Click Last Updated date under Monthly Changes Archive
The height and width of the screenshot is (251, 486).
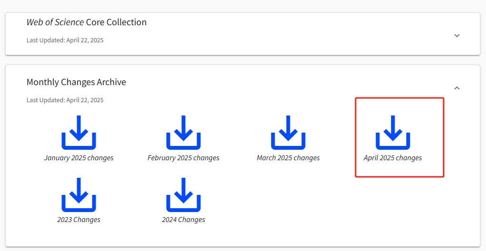tap(65, 100)
